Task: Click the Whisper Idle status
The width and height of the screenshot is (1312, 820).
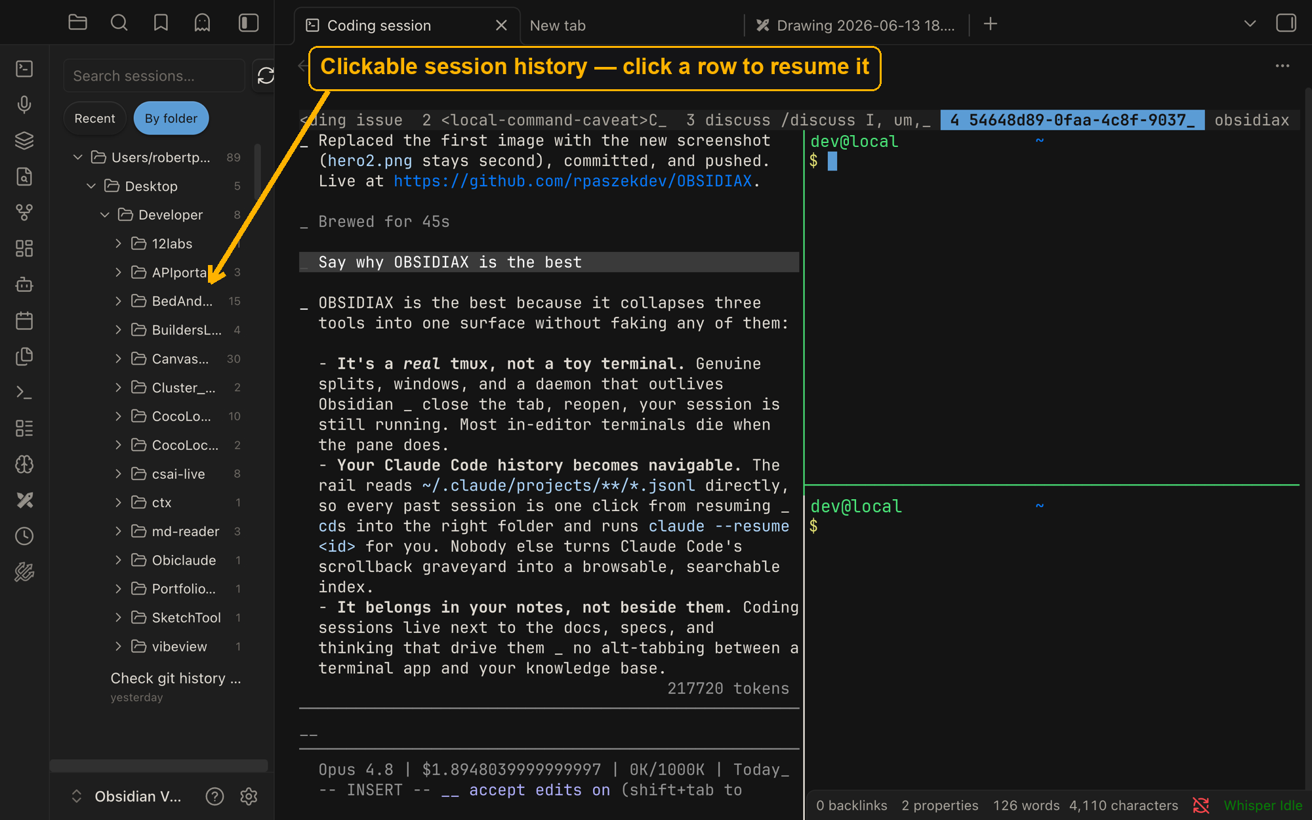Action: [1262, 806]
